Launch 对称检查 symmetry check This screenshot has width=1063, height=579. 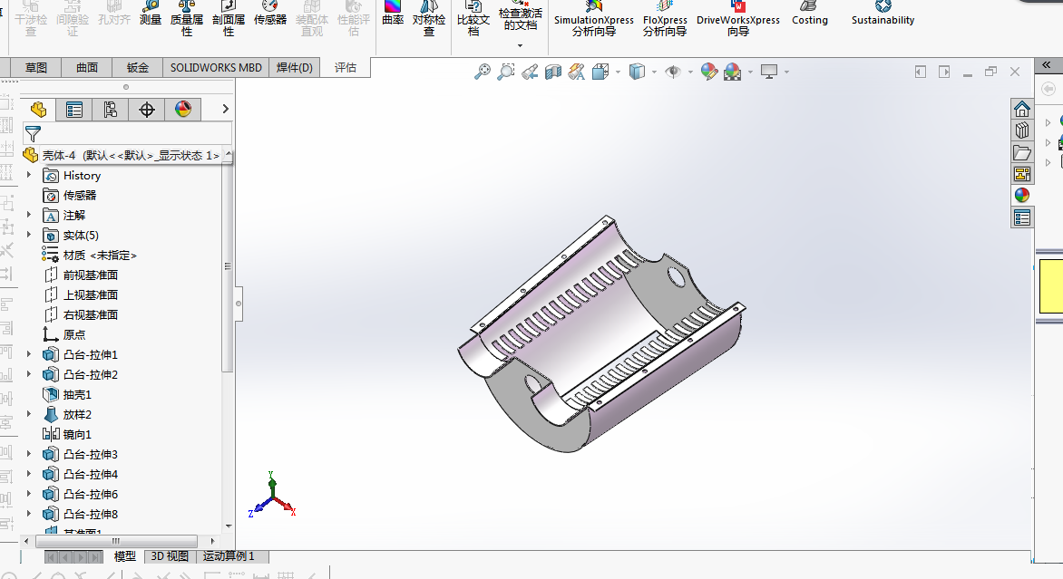pos(428,18)
